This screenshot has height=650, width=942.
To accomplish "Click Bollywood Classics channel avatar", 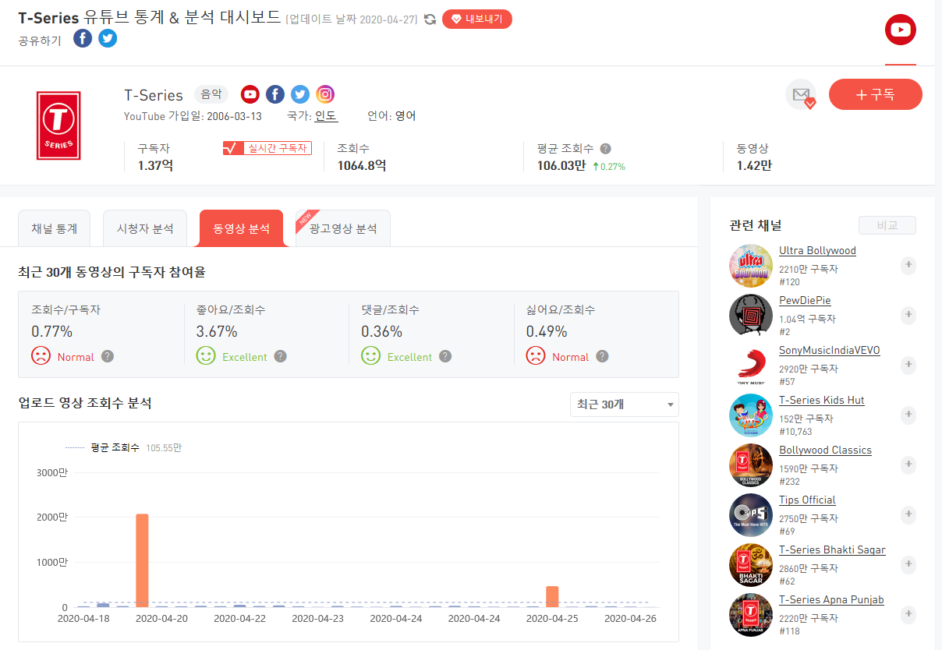I will tap(751, 465).
